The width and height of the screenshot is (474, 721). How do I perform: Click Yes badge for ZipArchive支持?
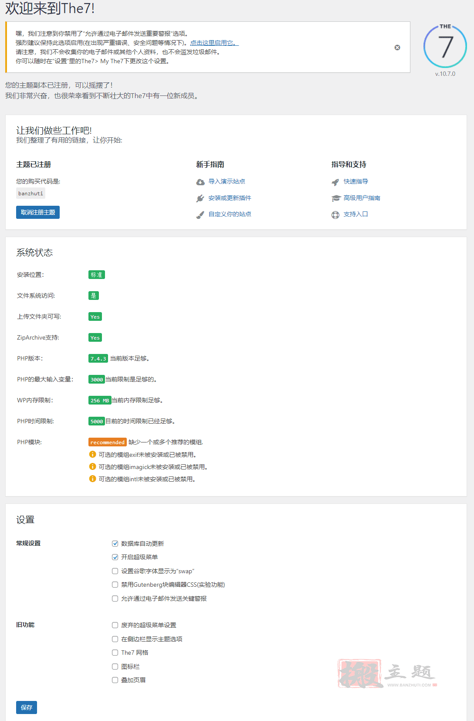click(95, 337)
